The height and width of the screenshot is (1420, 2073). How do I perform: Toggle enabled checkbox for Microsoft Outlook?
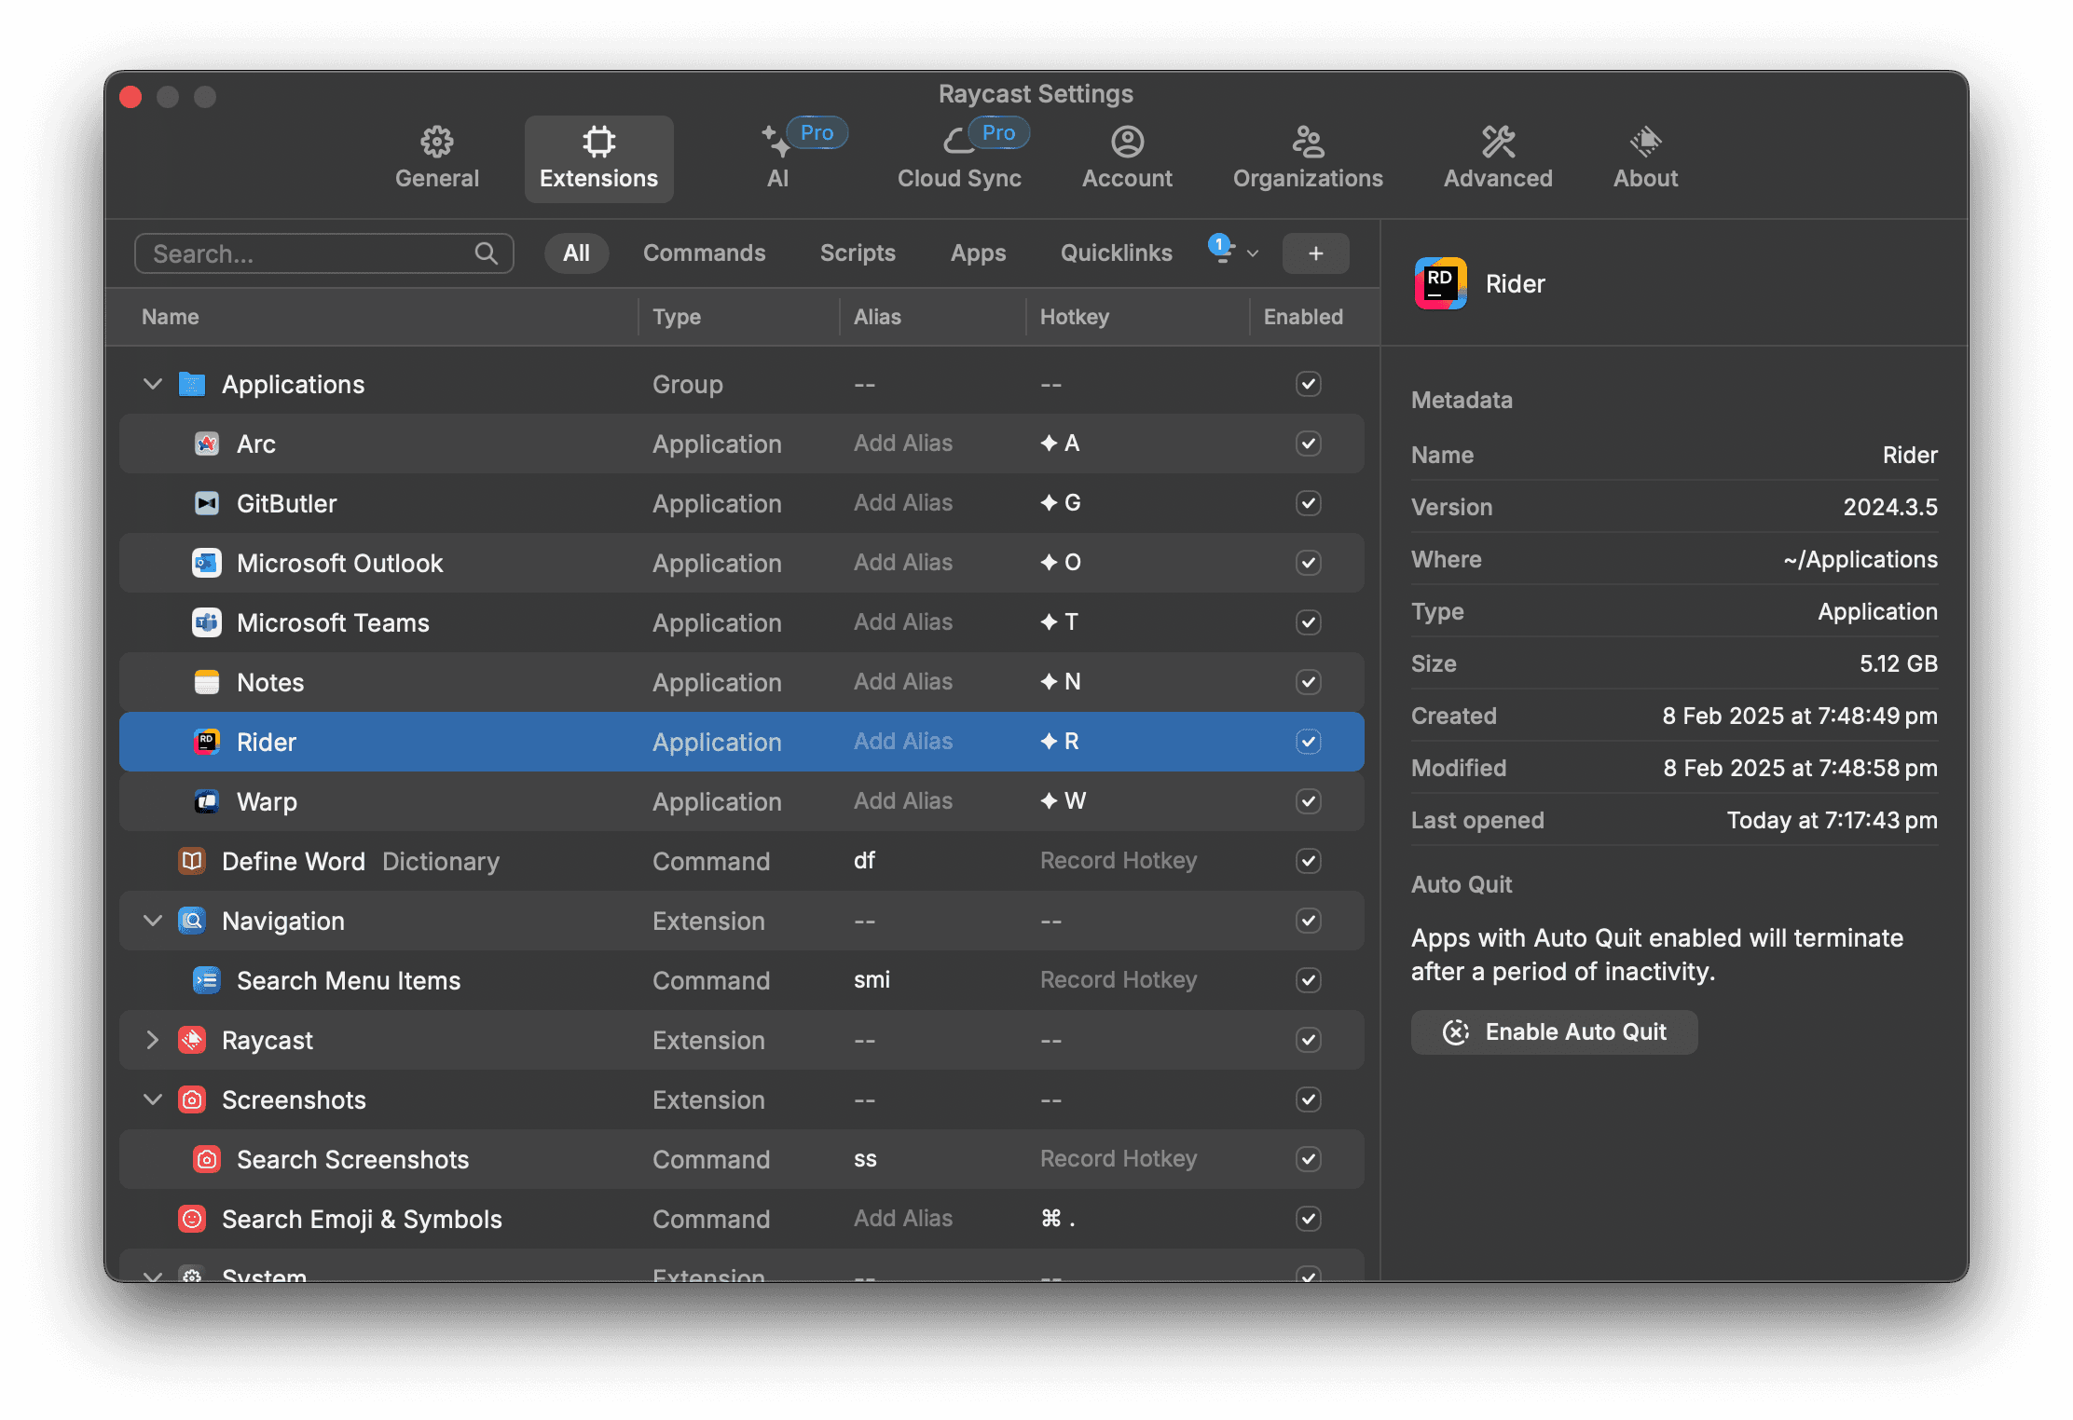(x=1309, y=562)
